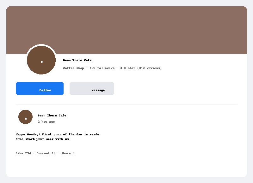Click the small post author avatar
The image size is (253, 183).
(26, 117)
